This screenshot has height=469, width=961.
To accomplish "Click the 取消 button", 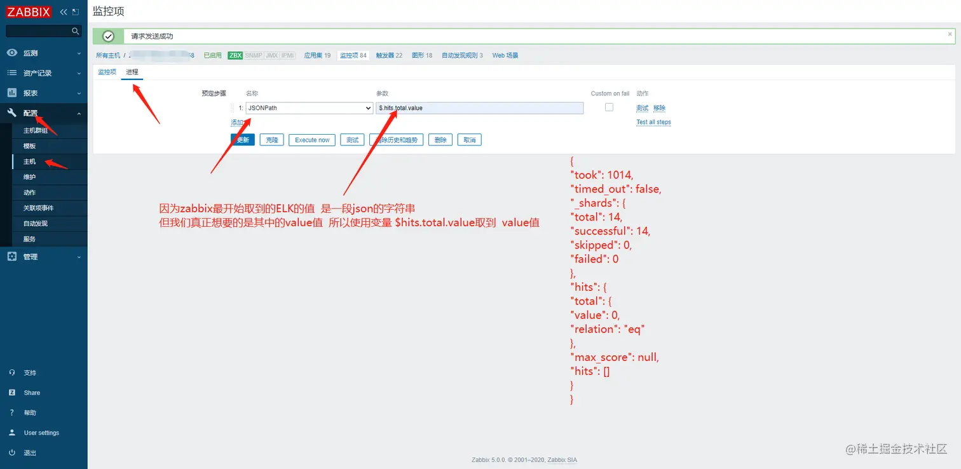I will (x=469, y=140).
